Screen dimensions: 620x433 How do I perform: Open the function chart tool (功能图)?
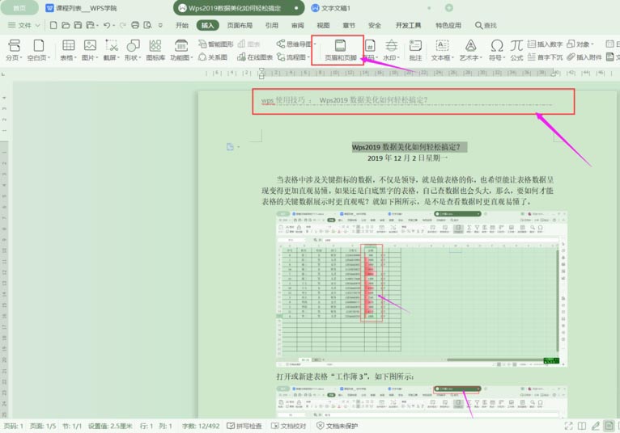coord(181,50)
